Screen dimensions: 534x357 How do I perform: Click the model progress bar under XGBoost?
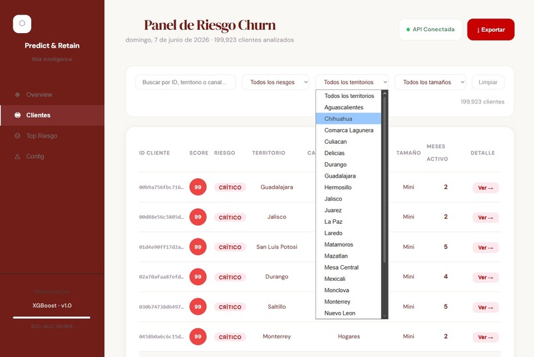(x=52, y=317)
